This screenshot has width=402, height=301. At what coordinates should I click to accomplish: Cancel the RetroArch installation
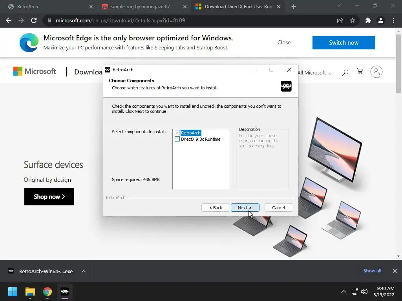coord(278,208)
